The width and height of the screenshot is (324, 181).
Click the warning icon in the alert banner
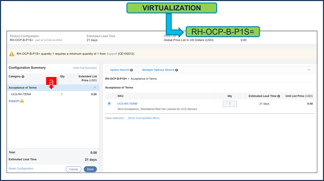point(12,54)
